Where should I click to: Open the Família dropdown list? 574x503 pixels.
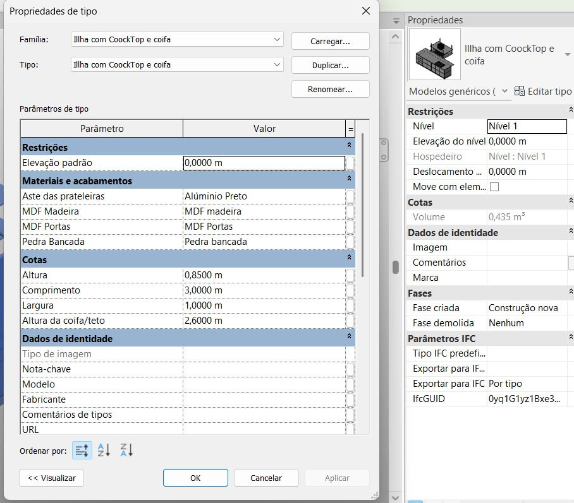[x=277, y=39]
